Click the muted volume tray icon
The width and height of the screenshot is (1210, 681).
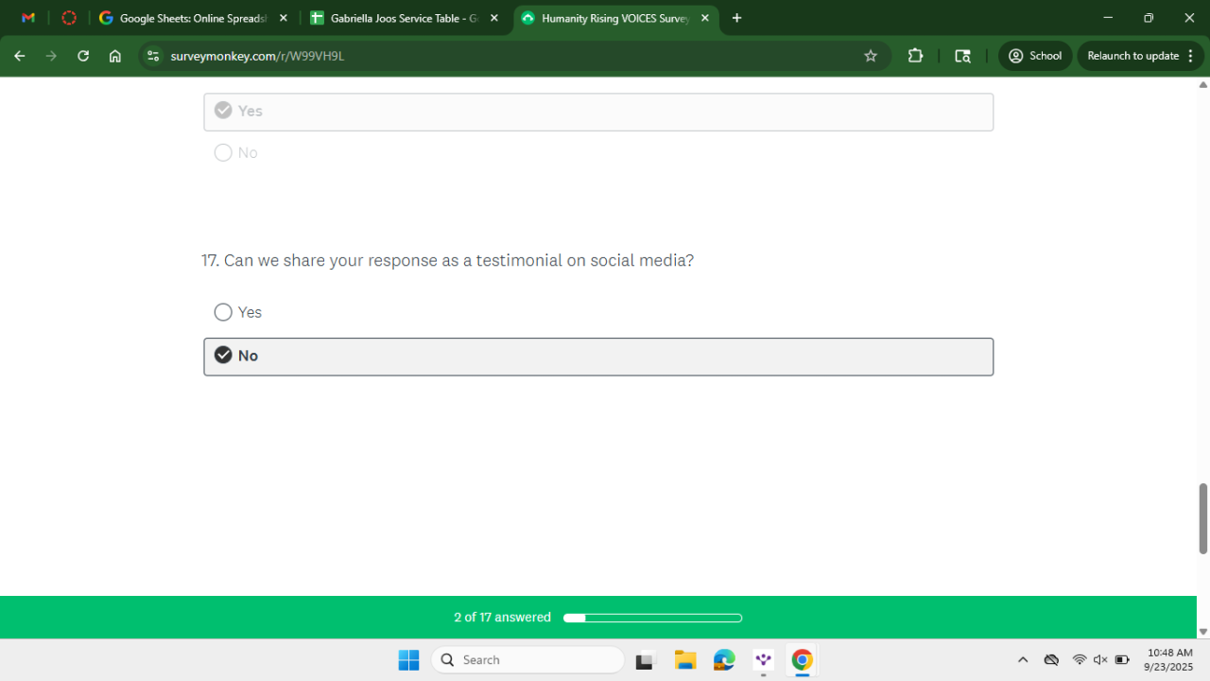pyautogui.click(x=1100, y=660)
